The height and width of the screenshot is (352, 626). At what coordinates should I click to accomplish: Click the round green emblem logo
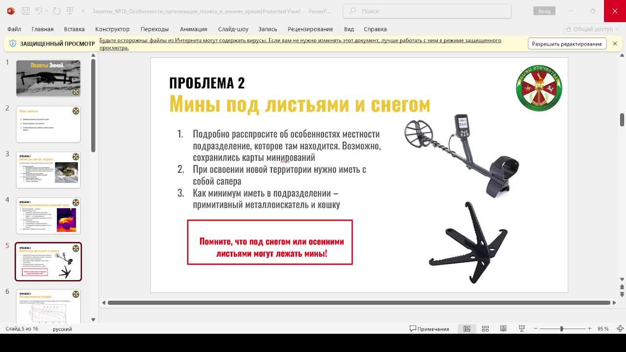coord(539,88)
